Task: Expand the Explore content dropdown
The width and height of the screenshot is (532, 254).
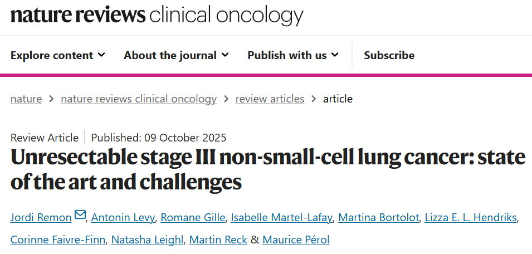Action: click(x=58, y=55)
